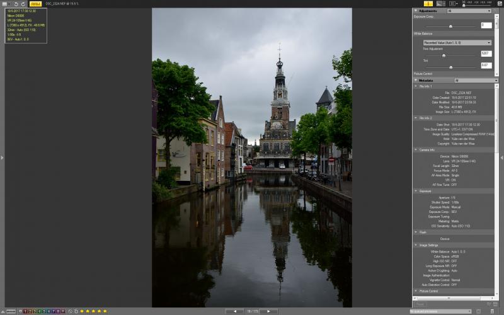Set rating to two stars

88,311
